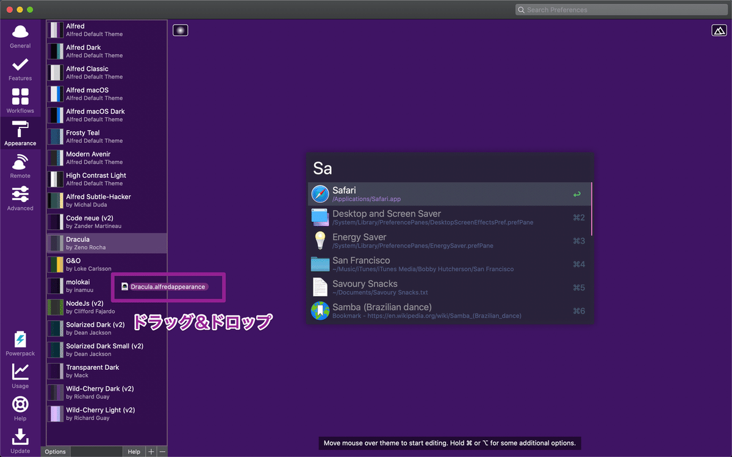Select the Wild-Cherry Light (v2) theme
The height and width of the screenshot is (457, 732).
point(107,414)
